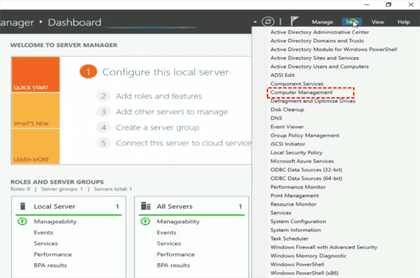Image resolution: width=420 pixels, height=278 pixels.
Task: Open the notifications flag icon
Action: (295, 22)
